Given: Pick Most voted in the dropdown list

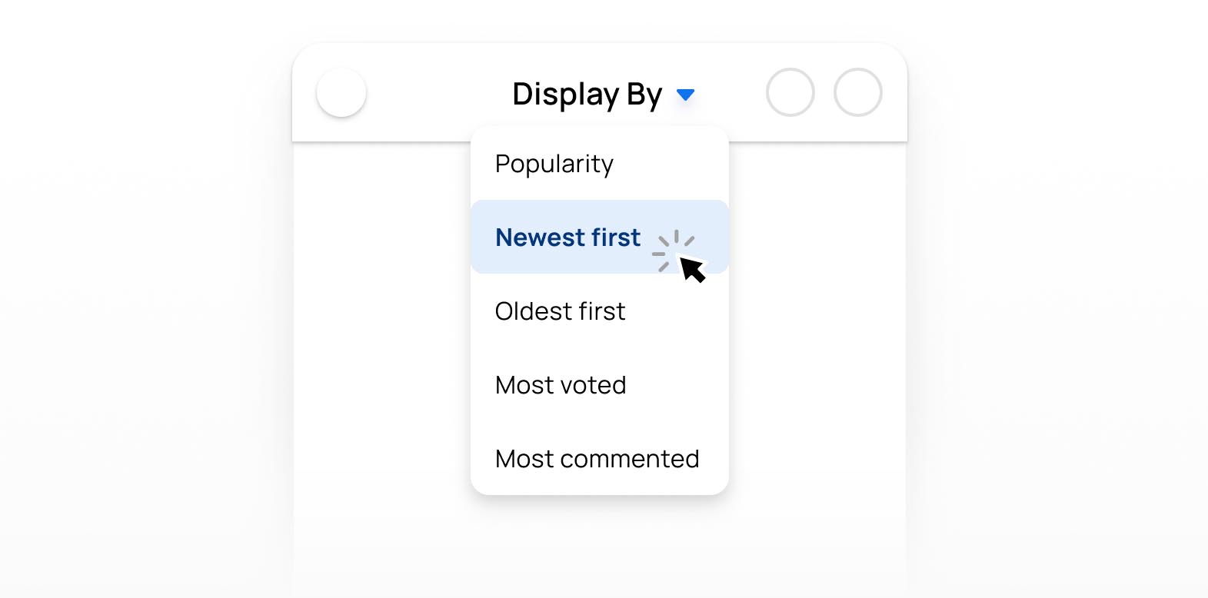Looking at the screenshot, I should click(x=561, y=385).
